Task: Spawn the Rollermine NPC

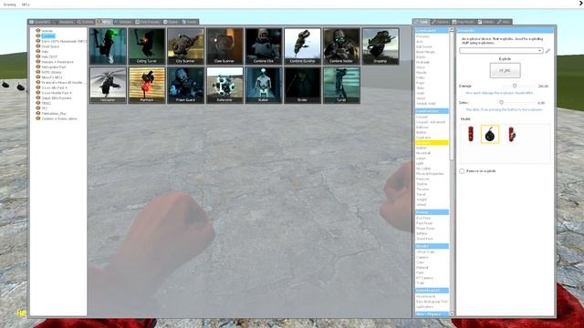Action: pos(224,85)
